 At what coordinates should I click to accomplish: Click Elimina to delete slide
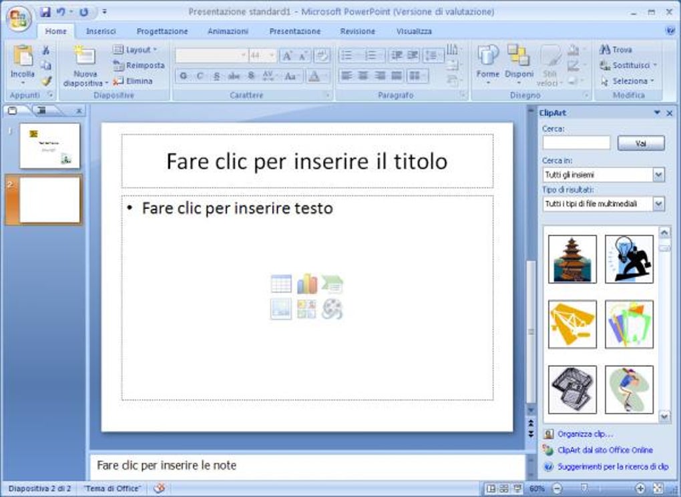pos(133,81)
